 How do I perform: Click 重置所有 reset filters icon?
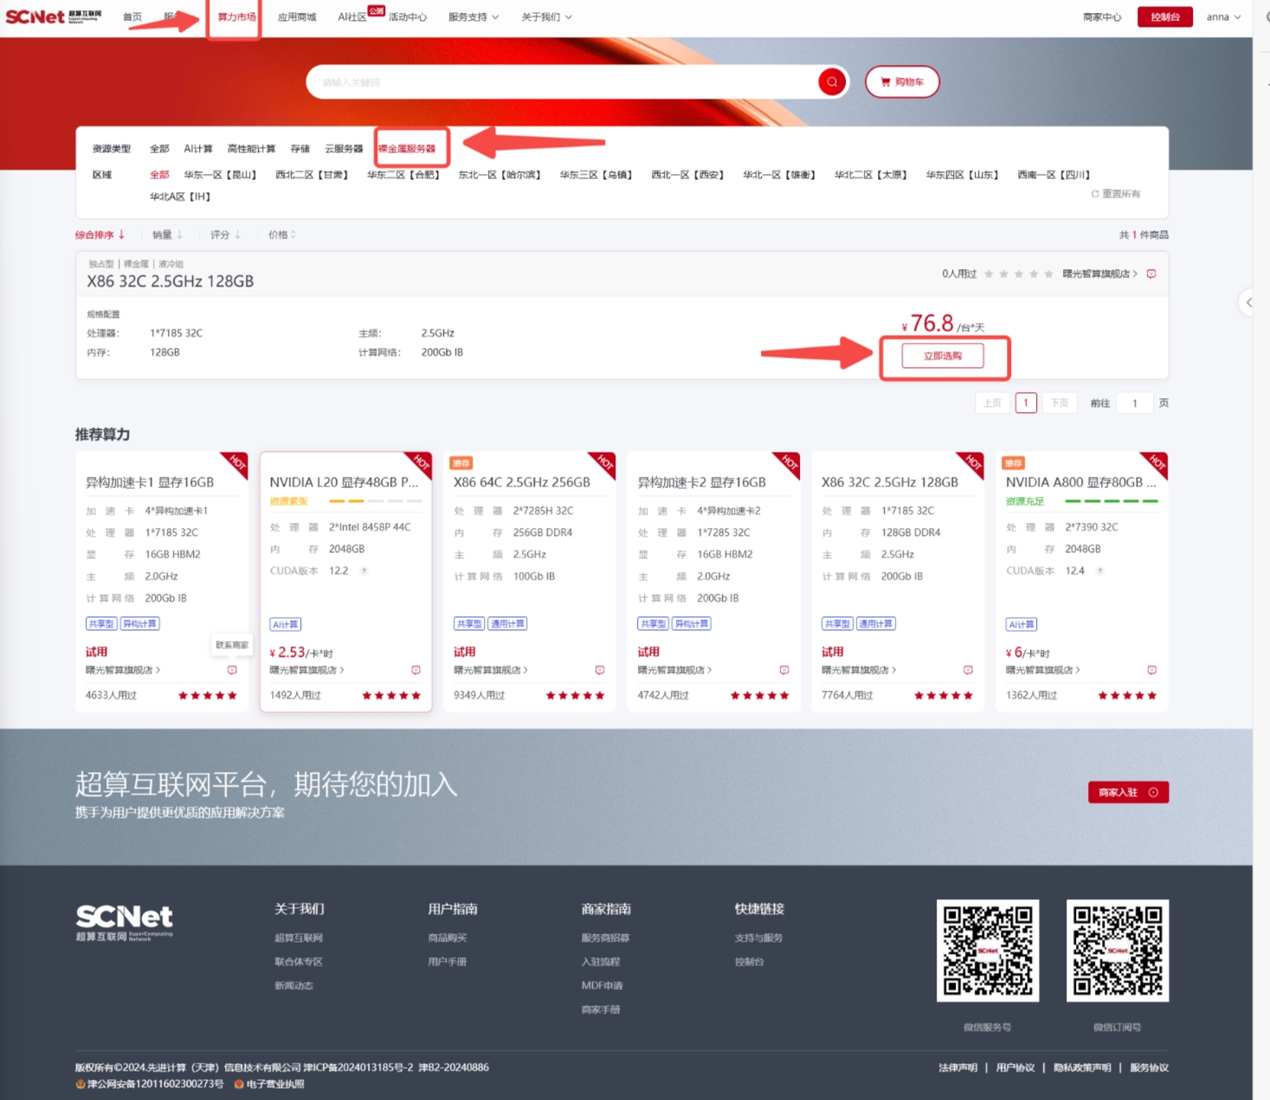tap(1095, 194)
